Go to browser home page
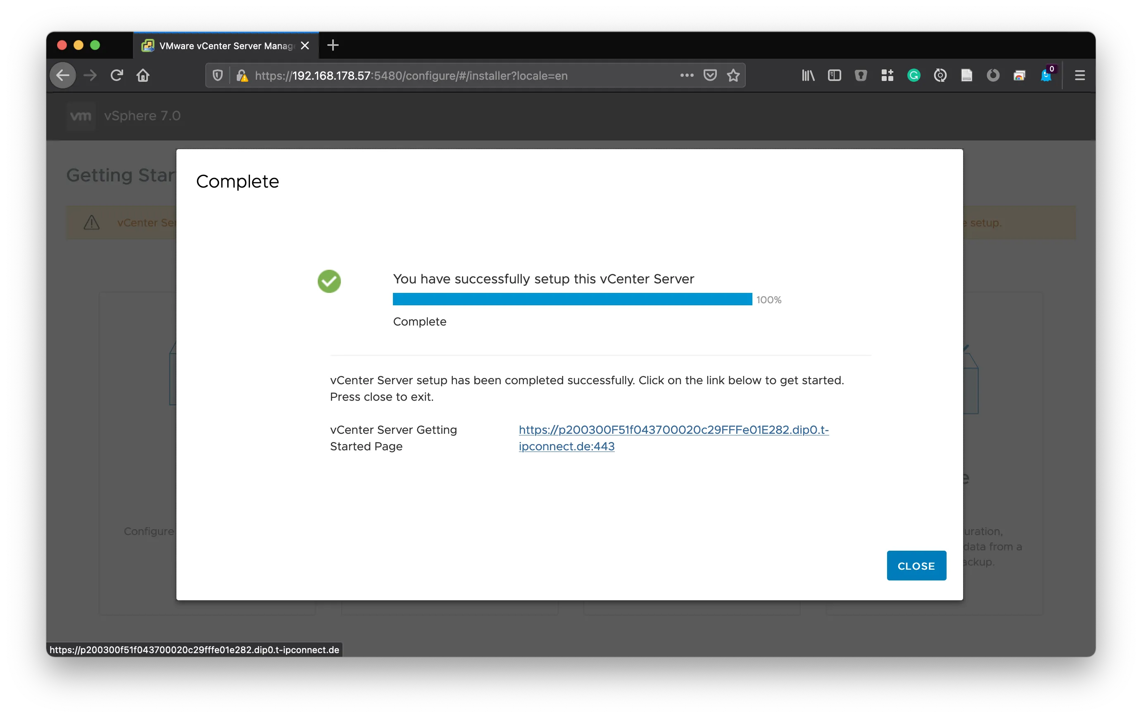This screenshot has height=718, width=1142. [x=143, y=76]
